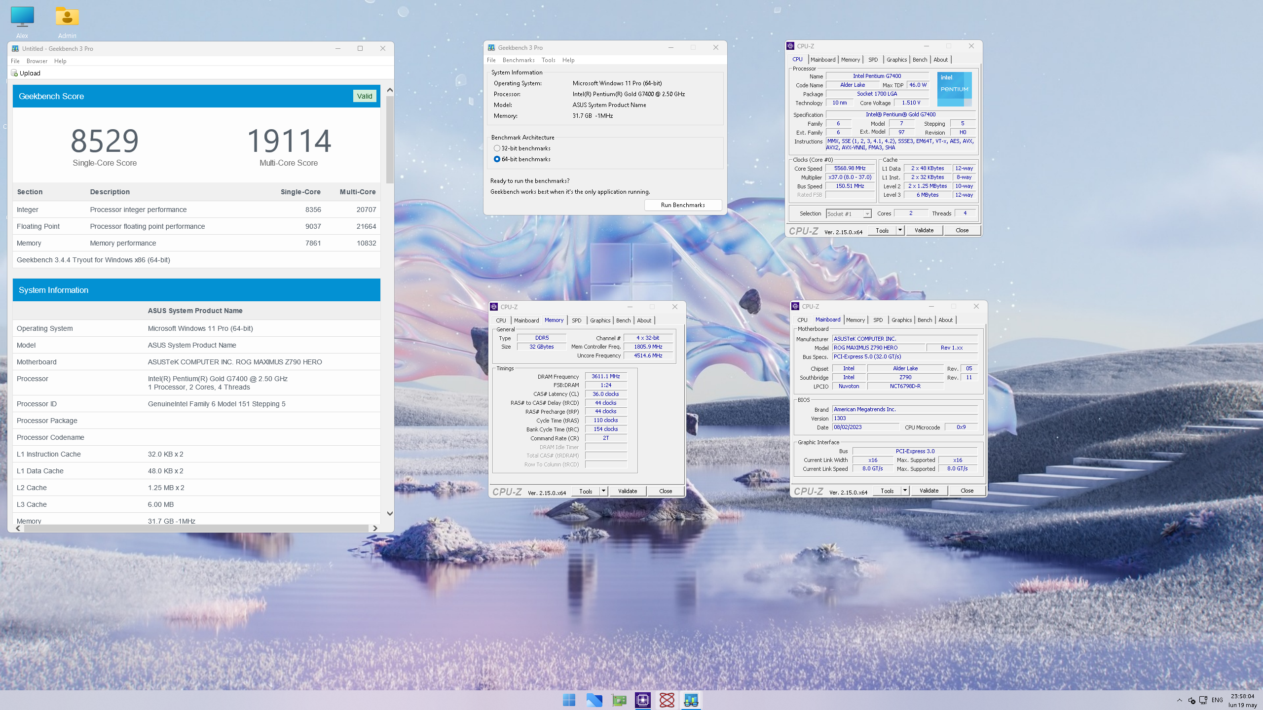Screen dimensions: 1263x710
Task: Open the green circuit board taskbar app
Action: pos(619,700)
